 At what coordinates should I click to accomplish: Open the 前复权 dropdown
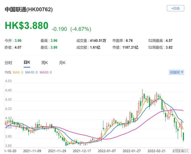pos(176,72)
